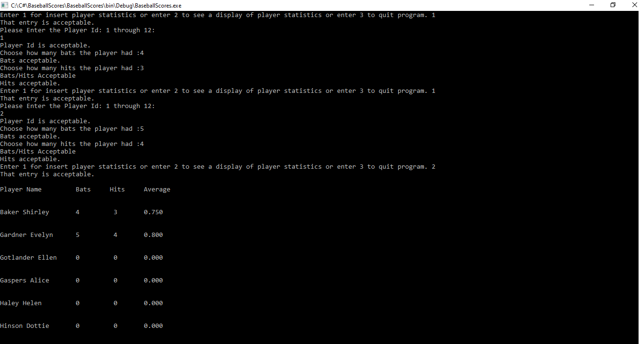Click the Player Name column header
This screenshot has width=639, height=344.
point(21,190)
